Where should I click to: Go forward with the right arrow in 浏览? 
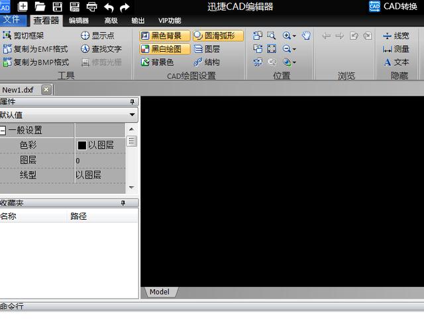coord(340,36)
